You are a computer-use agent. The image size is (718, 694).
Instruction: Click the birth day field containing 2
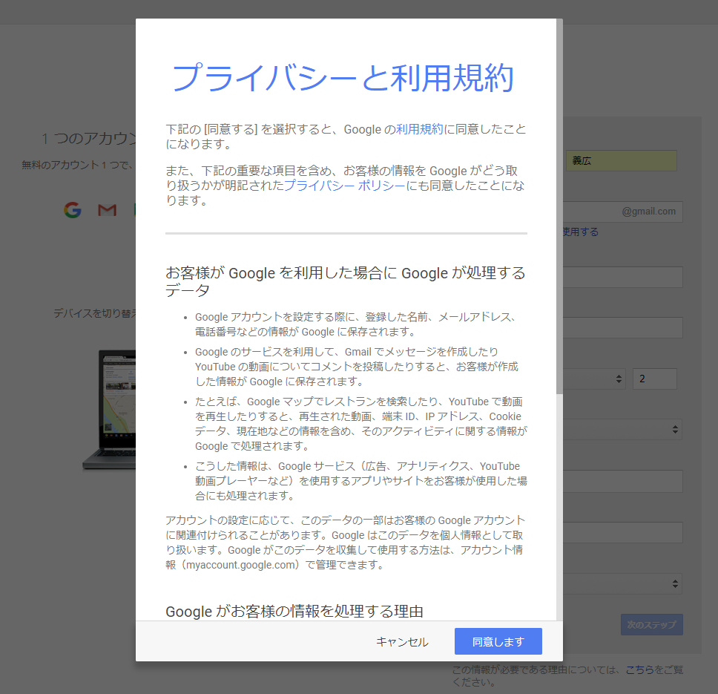tap(655, 379)
